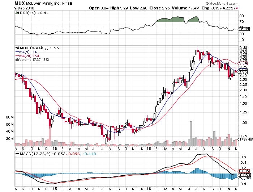Click the blue MA(9) legend line marker
This screenshot has width=253, height=192.
17,52
